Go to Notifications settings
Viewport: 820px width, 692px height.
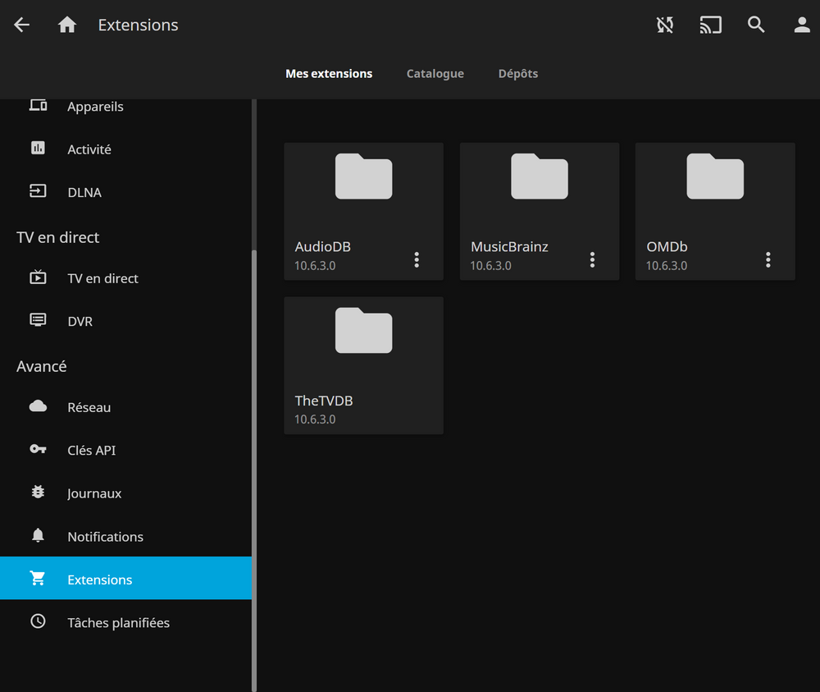pyautogui.click(x=105, y=537)
